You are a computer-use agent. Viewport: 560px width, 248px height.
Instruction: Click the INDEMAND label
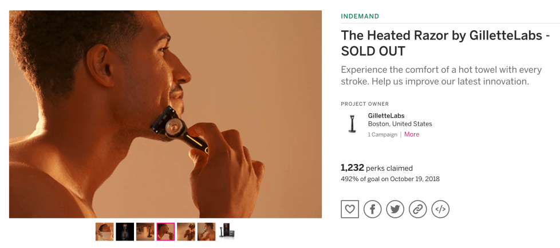360,17
